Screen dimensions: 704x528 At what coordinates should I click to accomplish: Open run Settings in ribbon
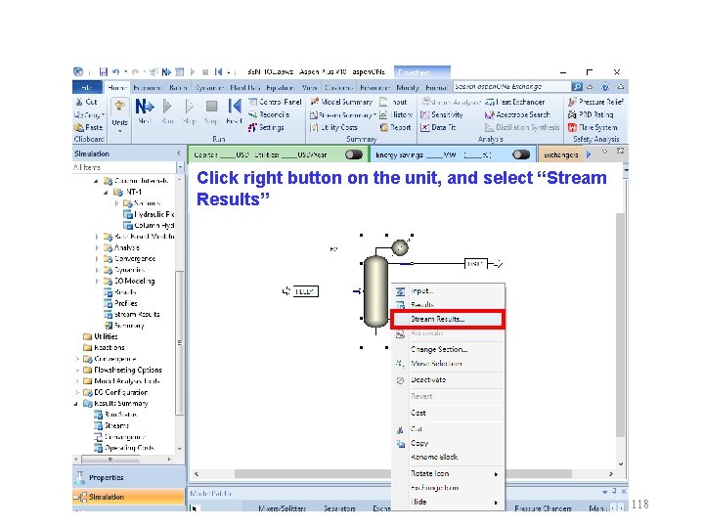click(x=266, y=127)
